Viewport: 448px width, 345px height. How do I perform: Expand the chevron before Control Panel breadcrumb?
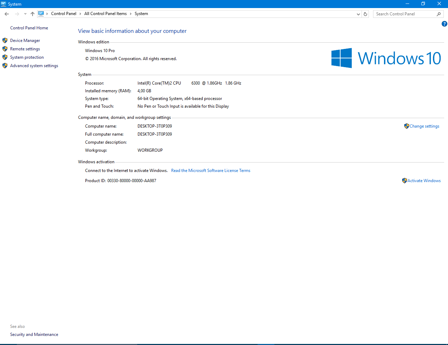(47, 14)
